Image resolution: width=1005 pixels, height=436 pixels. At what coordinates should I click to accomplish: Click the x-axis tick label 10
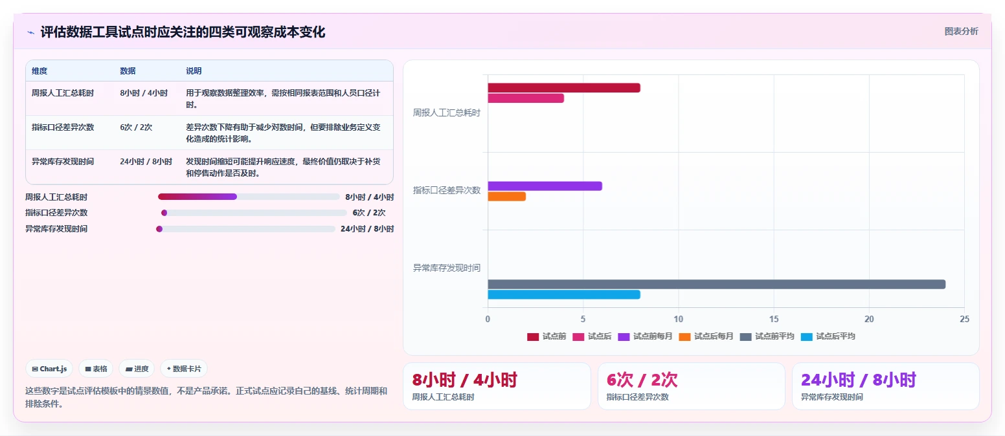point(678,319)
